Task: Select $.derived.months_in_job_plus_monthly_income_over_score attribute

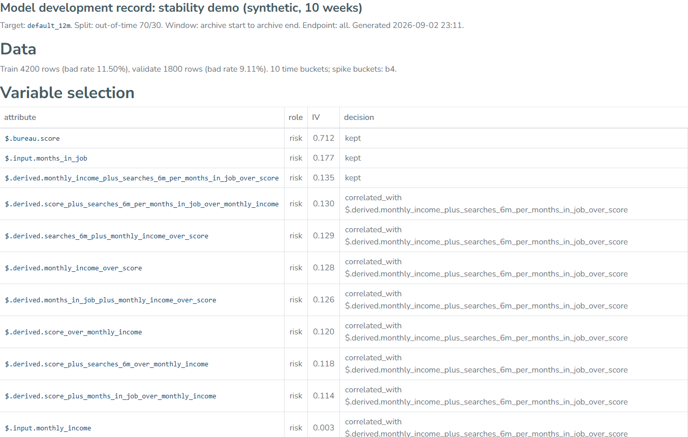Action: (111, 300)
